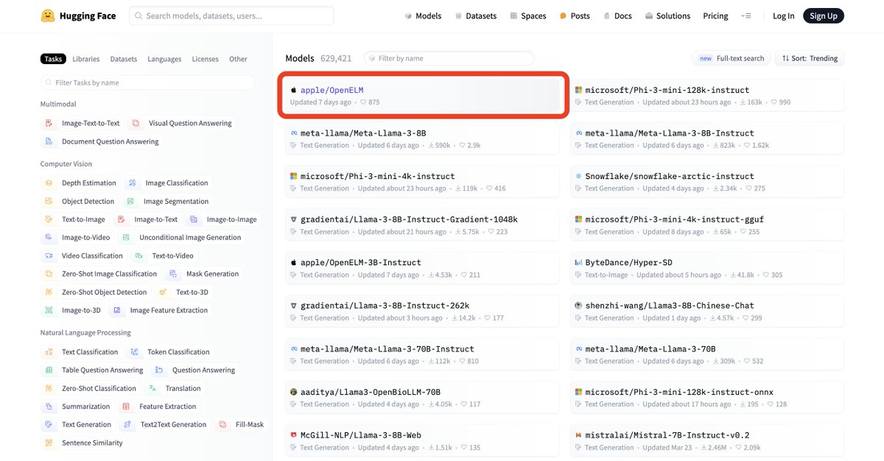This screenshot has width=884, height=461.
Task: Click the Token Classification task icon
Action: coord(134,352)
